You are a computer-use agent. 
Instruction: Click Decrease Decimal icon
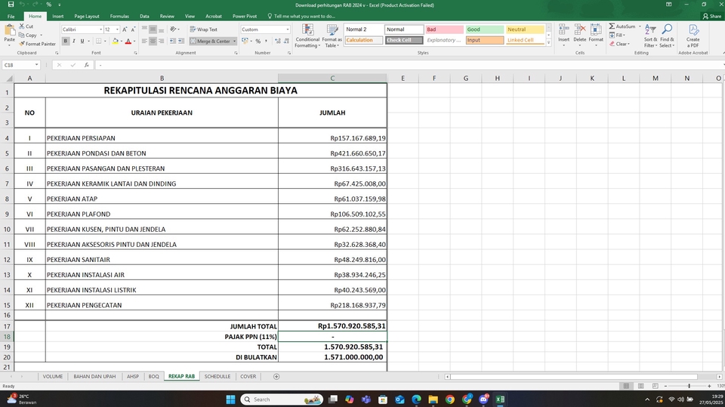click(285, 42)
